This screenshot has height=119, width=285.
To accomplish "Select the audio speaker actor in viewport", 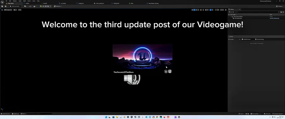I will pyautogui.click(x=132, y=80).
